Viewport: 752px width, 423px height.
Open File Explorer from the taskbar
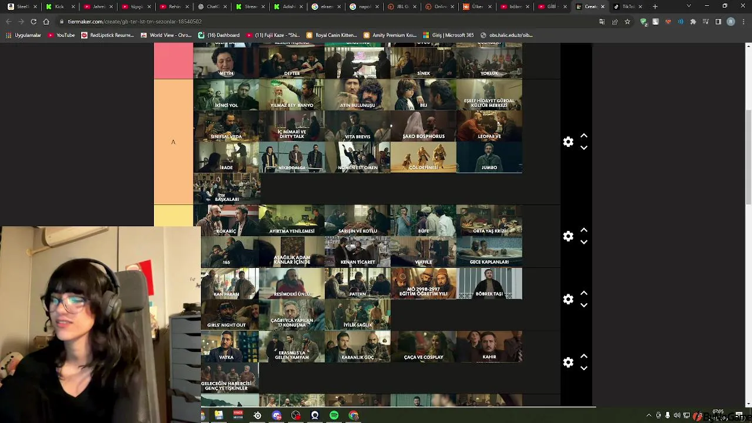pos(219,415)
